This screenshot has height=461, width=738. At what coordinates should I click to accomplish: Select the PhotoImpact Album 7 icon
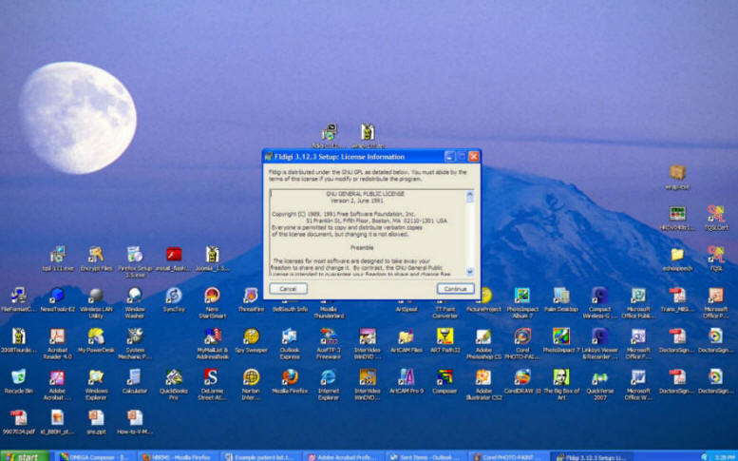tap(522, 303)
